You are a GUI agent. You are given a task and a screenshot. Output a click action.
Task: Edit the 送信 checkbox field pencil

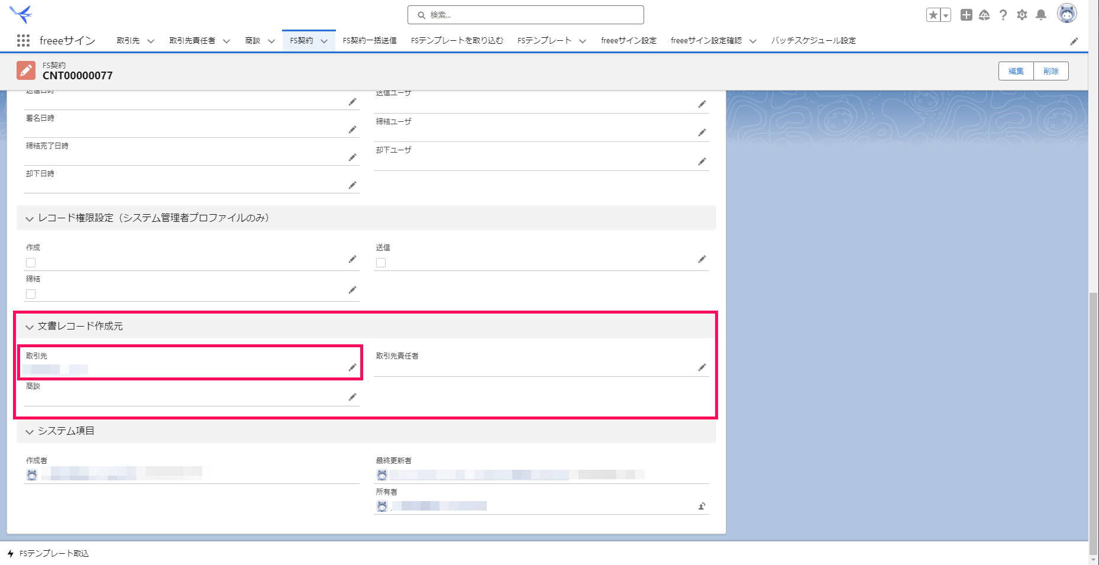click(x=702, y=259)
